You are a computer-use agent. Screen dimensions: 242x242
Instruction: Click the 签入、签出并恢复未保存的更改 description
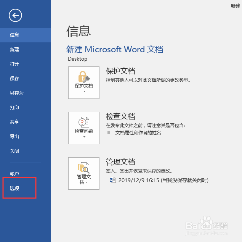point(139,171)
